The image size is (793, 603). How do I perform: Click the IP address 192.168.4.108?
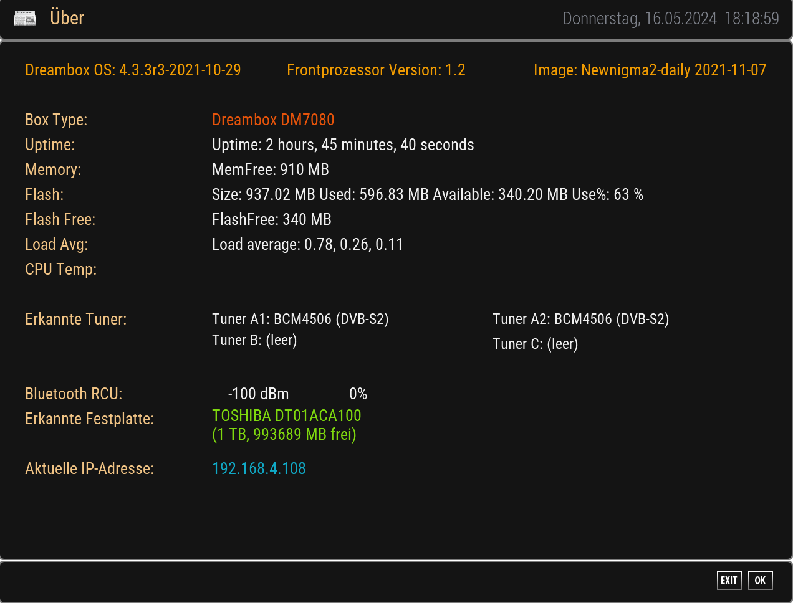pyautogui.click(x=259, y=468)
